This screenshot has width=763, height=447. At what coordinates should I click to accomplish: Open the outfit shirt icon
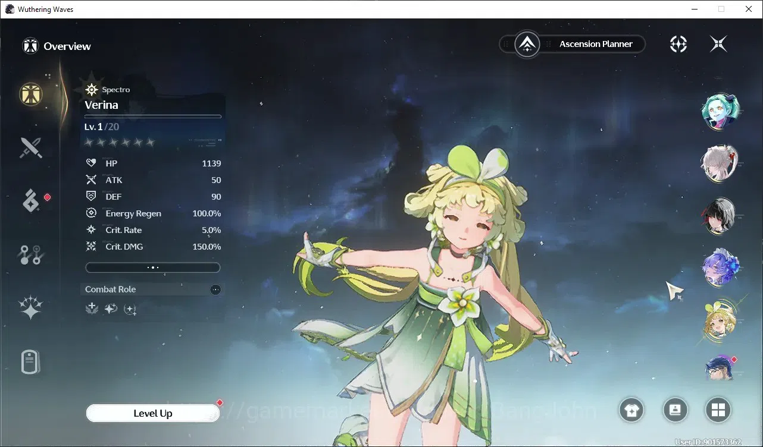(x=631, y=410)
